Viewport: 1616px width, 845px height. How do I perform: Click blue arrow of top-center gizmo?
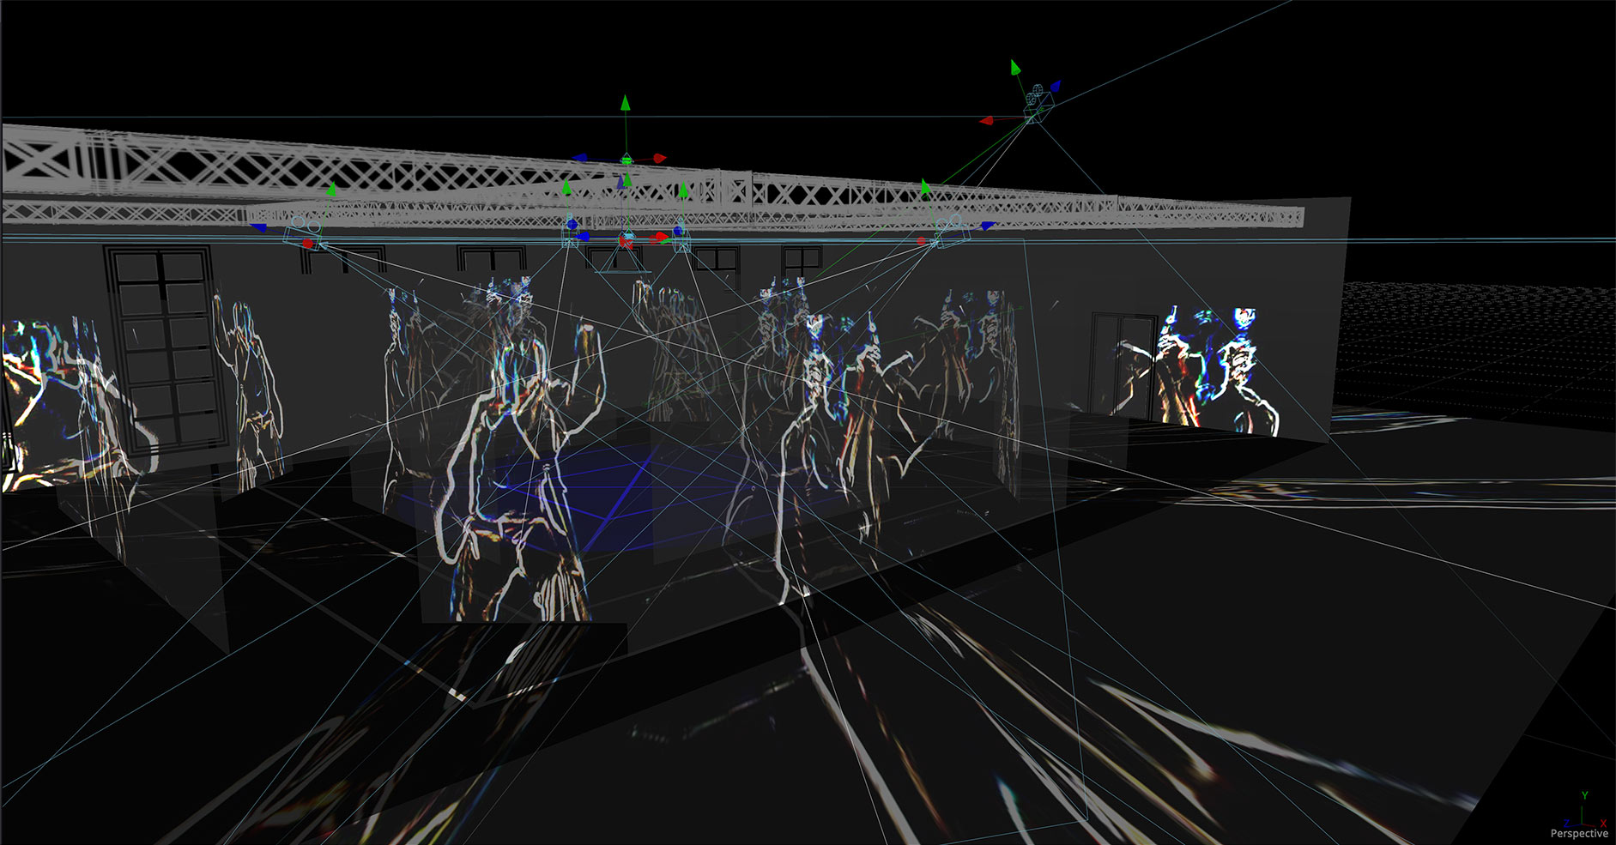(x=581, y=158)
